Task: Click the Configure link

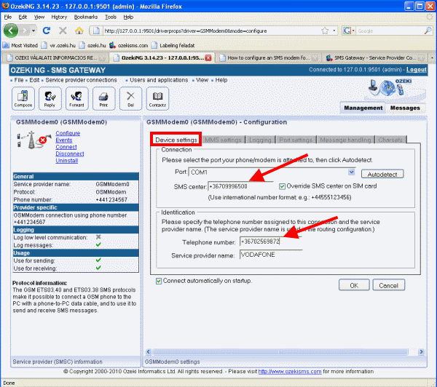Action: point(68,133)
